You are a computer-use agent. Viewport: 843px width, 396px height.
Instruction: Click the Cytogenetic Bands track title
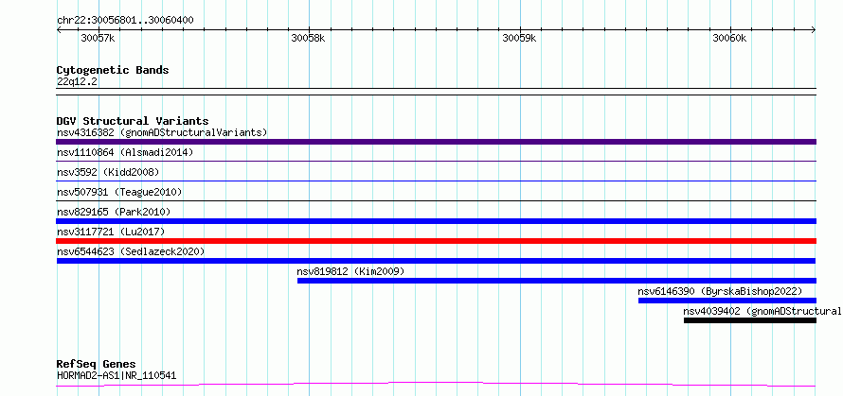coord(113,70)
